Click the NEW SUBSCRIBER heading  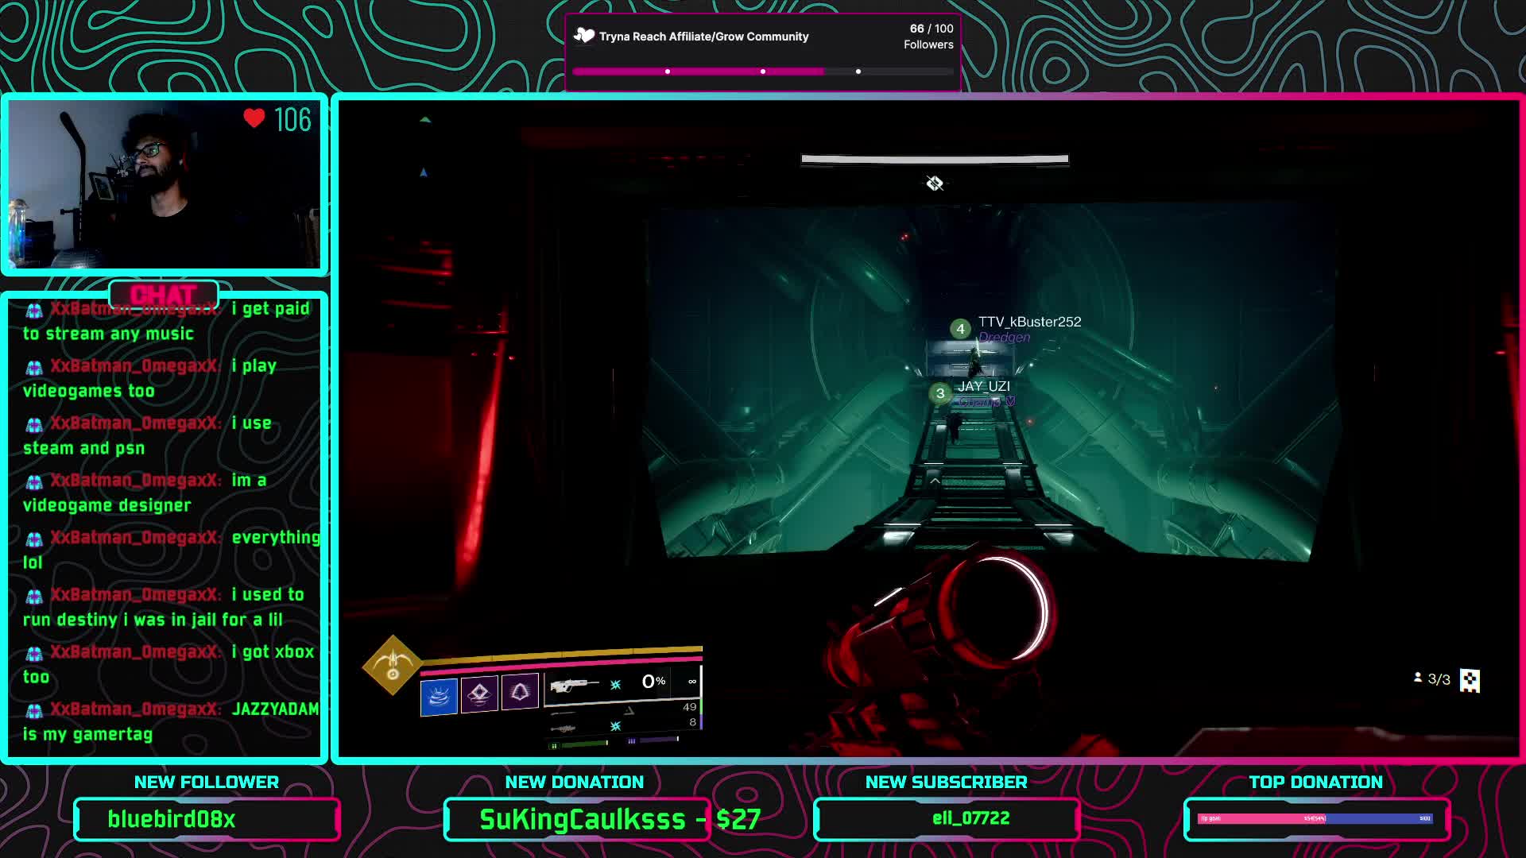click(946, 783)
